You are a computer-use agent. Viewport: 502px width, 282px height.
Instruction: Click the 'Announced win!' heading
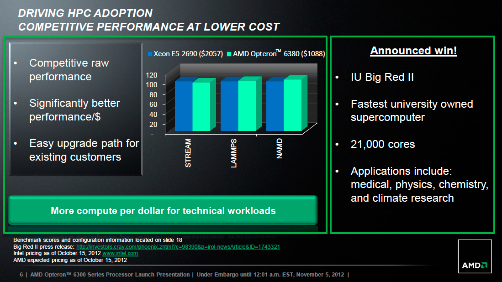click(x=413, y=51)
